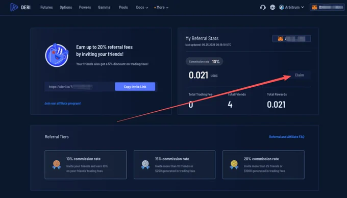347x198 pixels.
Task: Click the Commission rate 10% badge
Action: click(204, 62)
